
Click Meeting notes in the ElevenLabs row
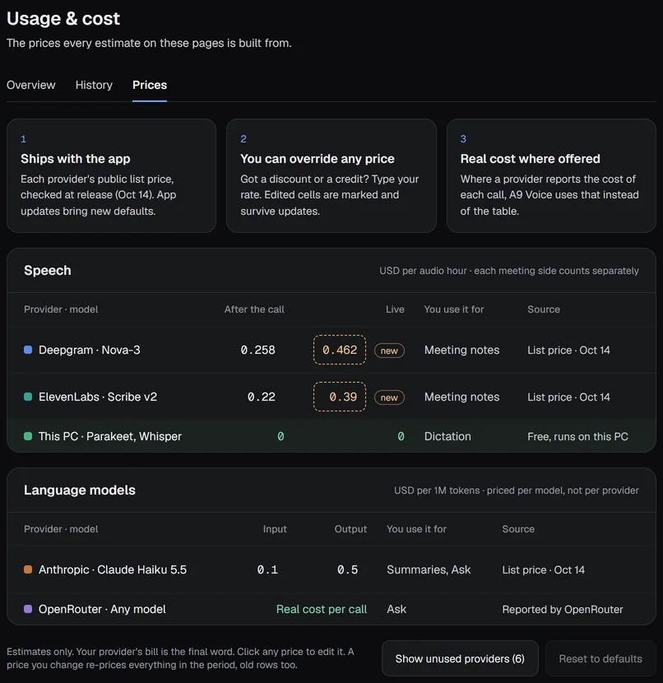pyautogui.click(x=462, y=397)
